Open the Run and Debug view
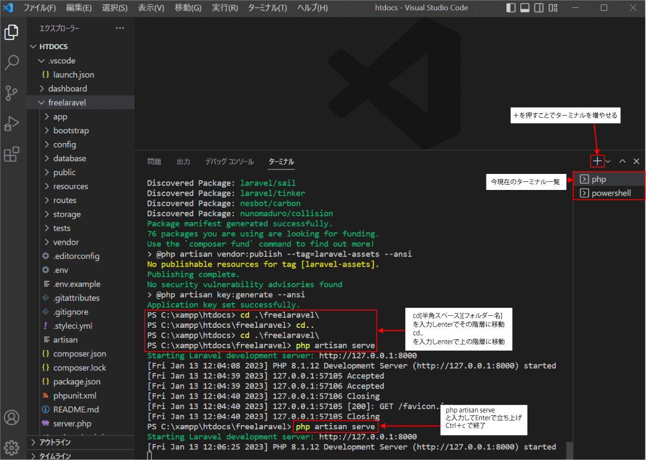 (x=11, y=124)
